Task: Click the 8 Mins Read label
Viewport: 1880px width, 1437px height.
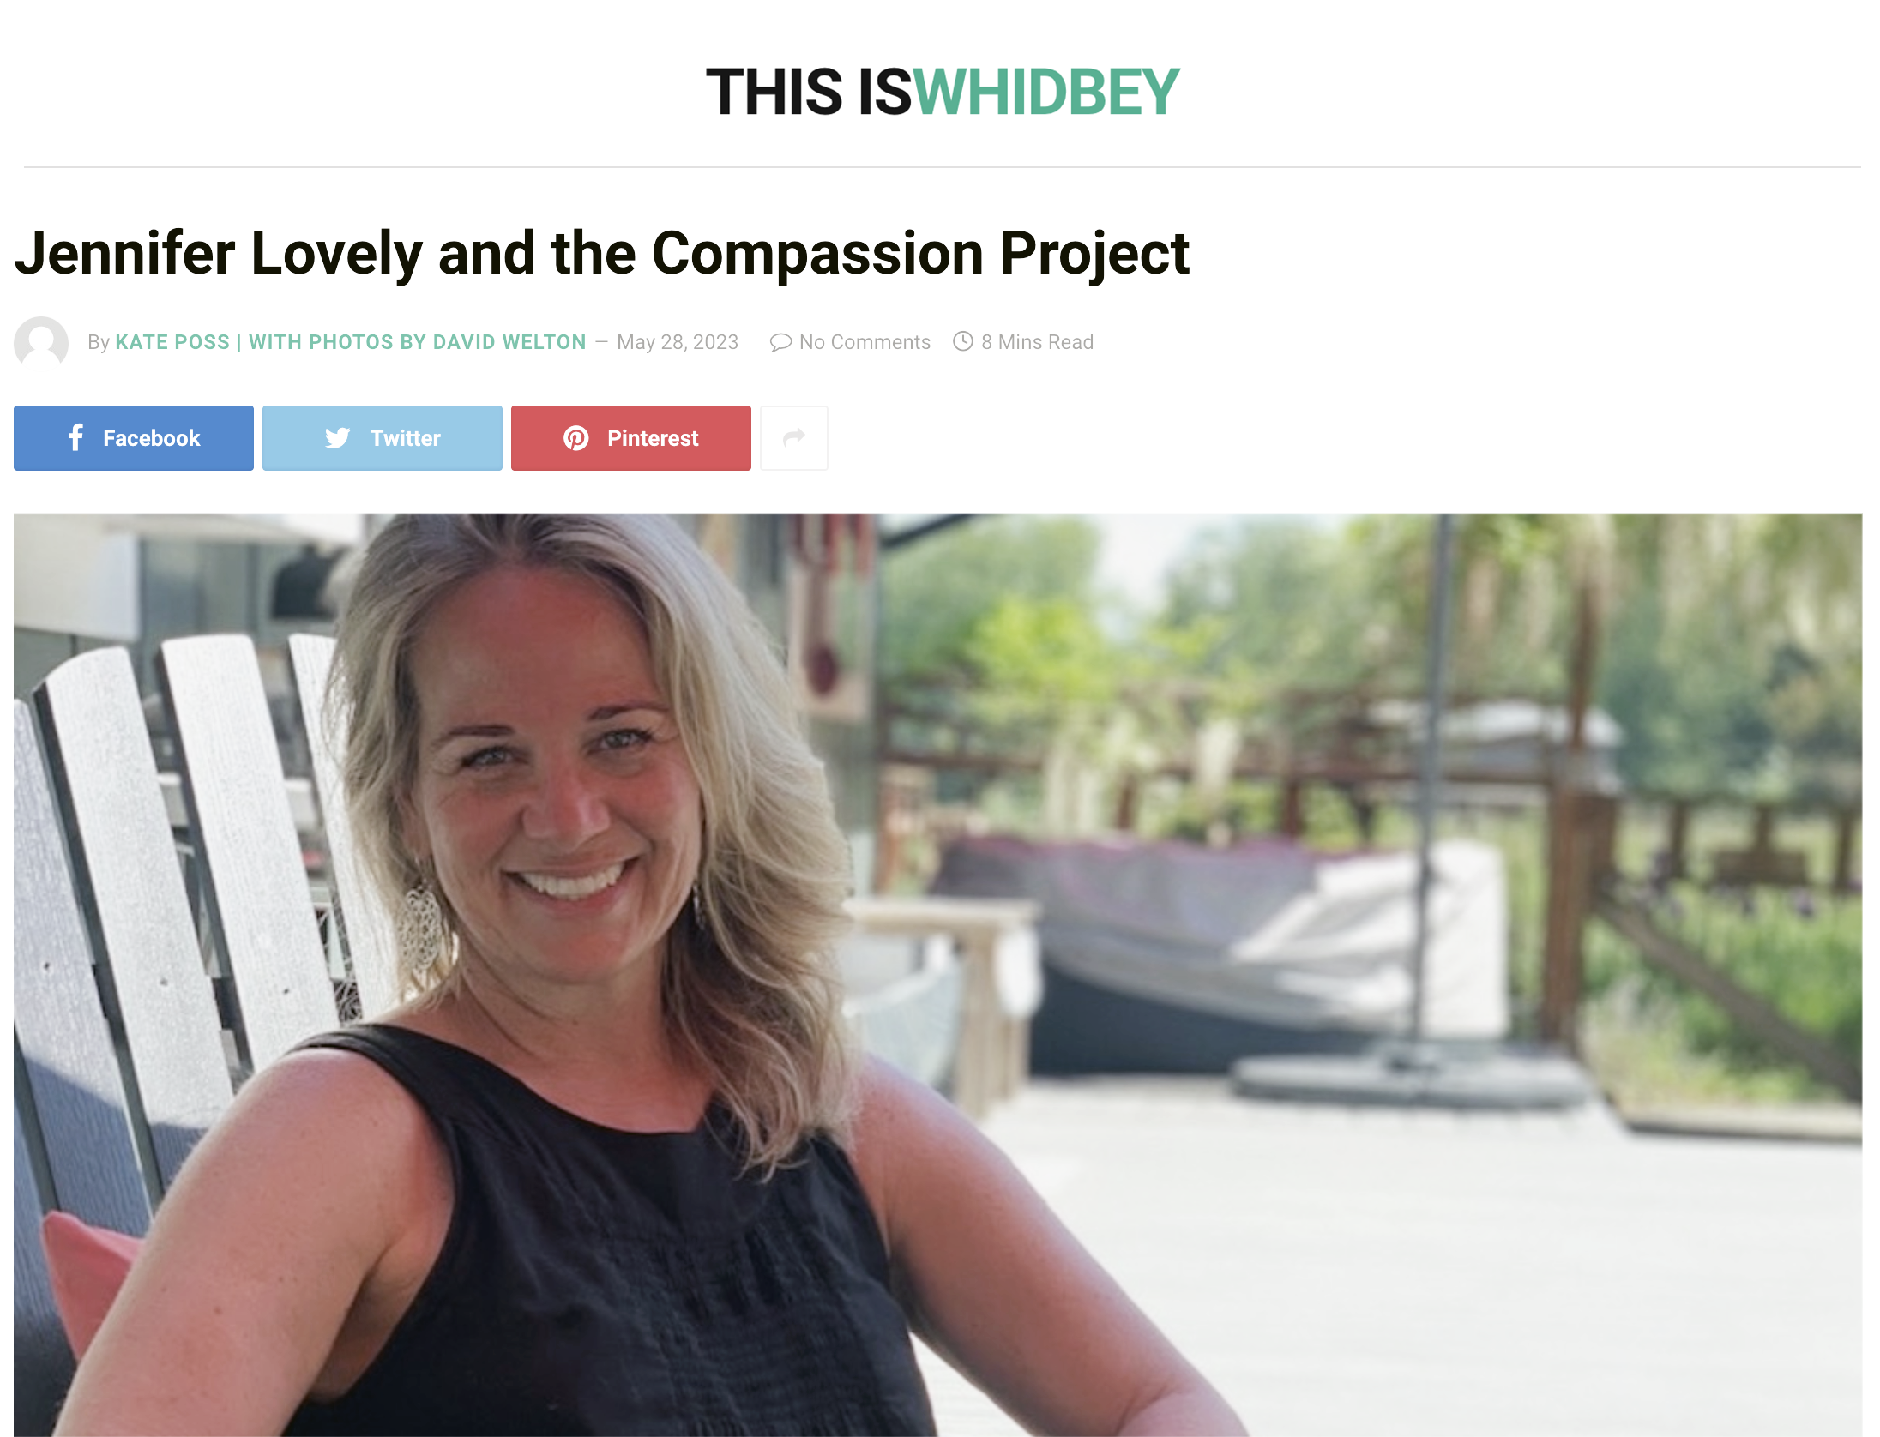Action: coord(1037,342)
